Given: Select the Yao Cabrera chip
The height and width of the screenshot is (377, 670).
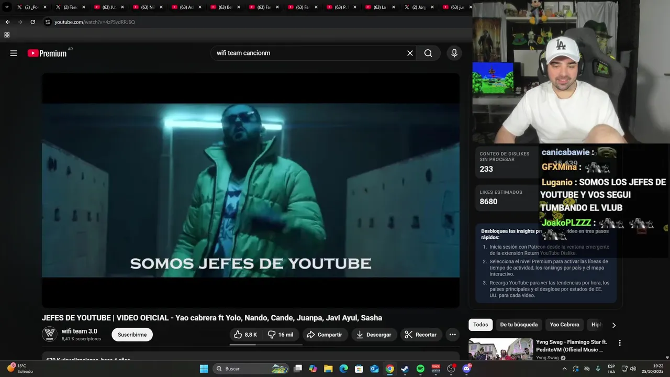Looking at the screenshot, I should pos(564,325).
